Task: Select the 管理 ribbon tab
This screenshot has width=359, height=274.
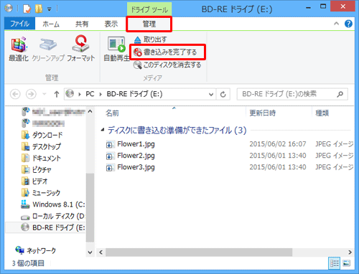Action: coord(149,24)
